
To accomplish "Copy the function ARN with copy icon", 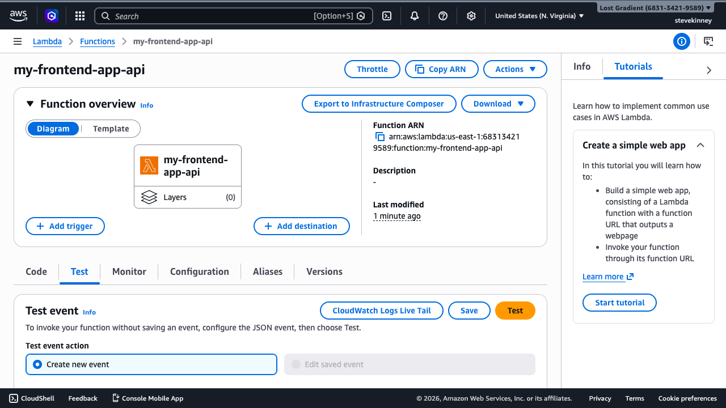I will point(380,137).
